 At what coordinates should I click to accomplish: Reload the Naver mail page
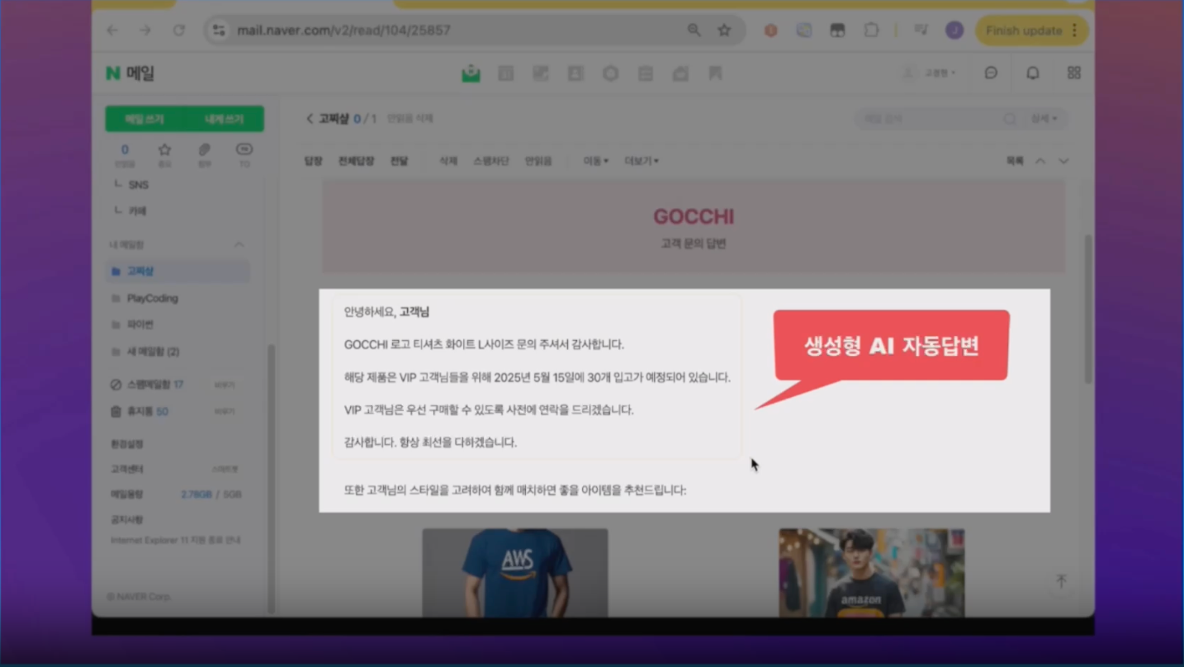click(x=178, y=31)
